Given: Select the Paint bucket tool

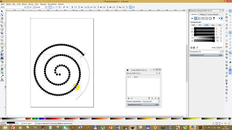Looking at the screenshot, I should tap(2, 69).
